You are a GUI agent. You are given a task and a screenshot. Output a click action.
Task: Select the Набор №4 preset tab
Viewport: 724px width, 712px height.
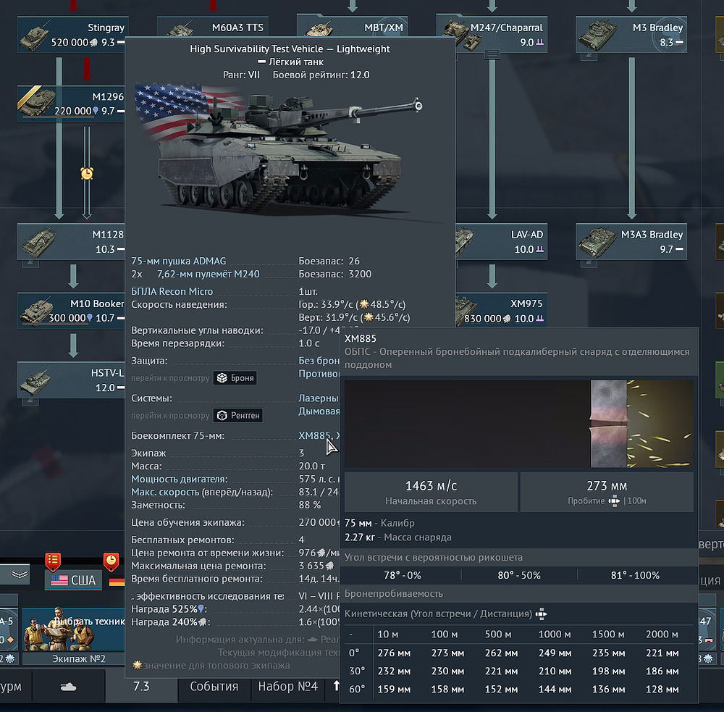point(287,686)
